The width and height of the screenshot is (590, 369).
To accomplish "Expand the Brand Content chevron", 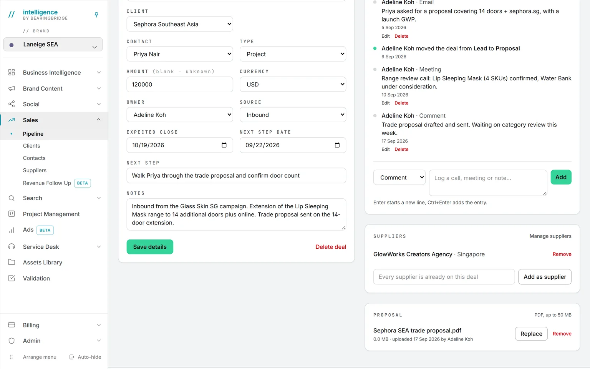I will (x=99, y=88).
